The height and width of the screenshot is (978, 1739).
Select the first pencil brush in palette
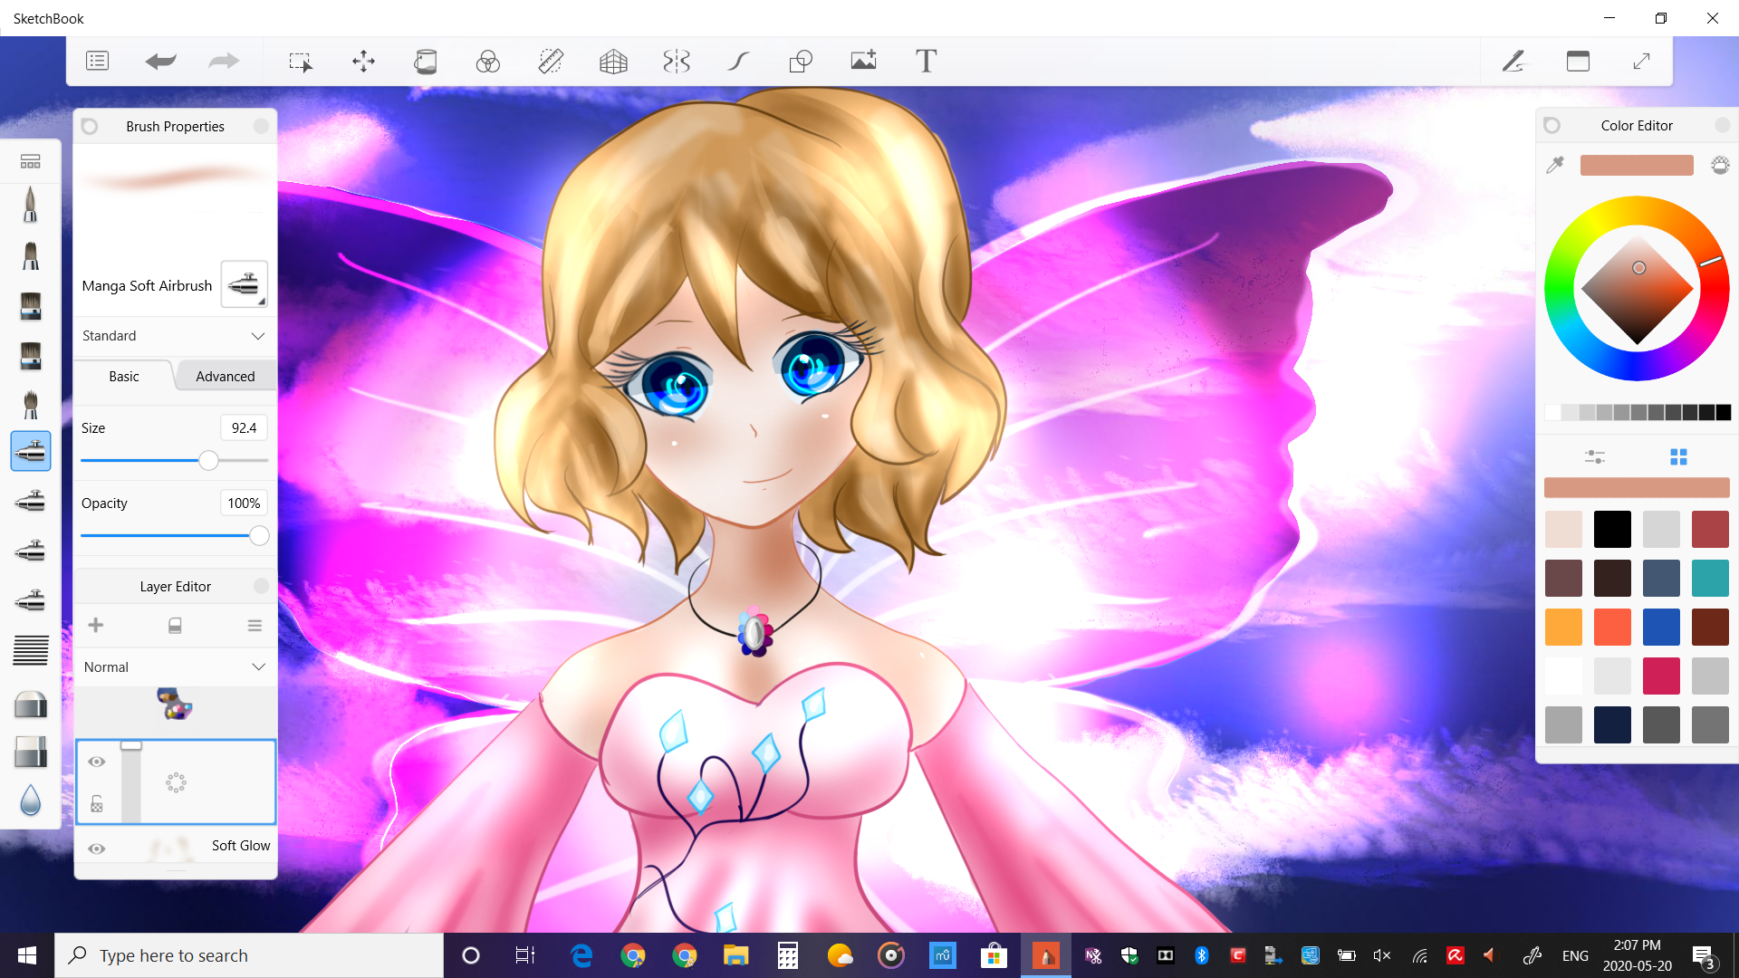click(31, 204)
